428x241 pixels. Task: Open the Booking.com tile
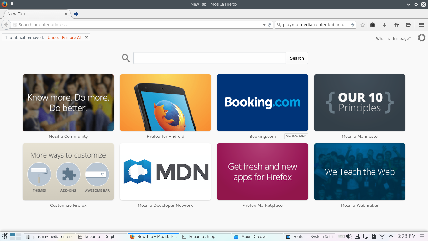coord(263,103)
